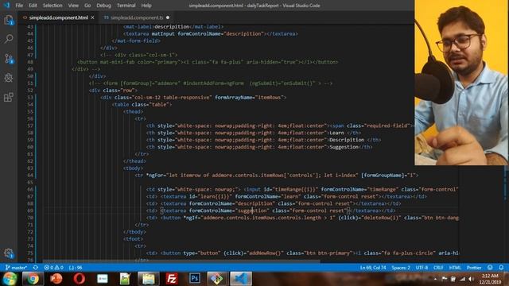Screen dimensions: 509x286
Task: Open the Go menu
Action: (87, 6)
